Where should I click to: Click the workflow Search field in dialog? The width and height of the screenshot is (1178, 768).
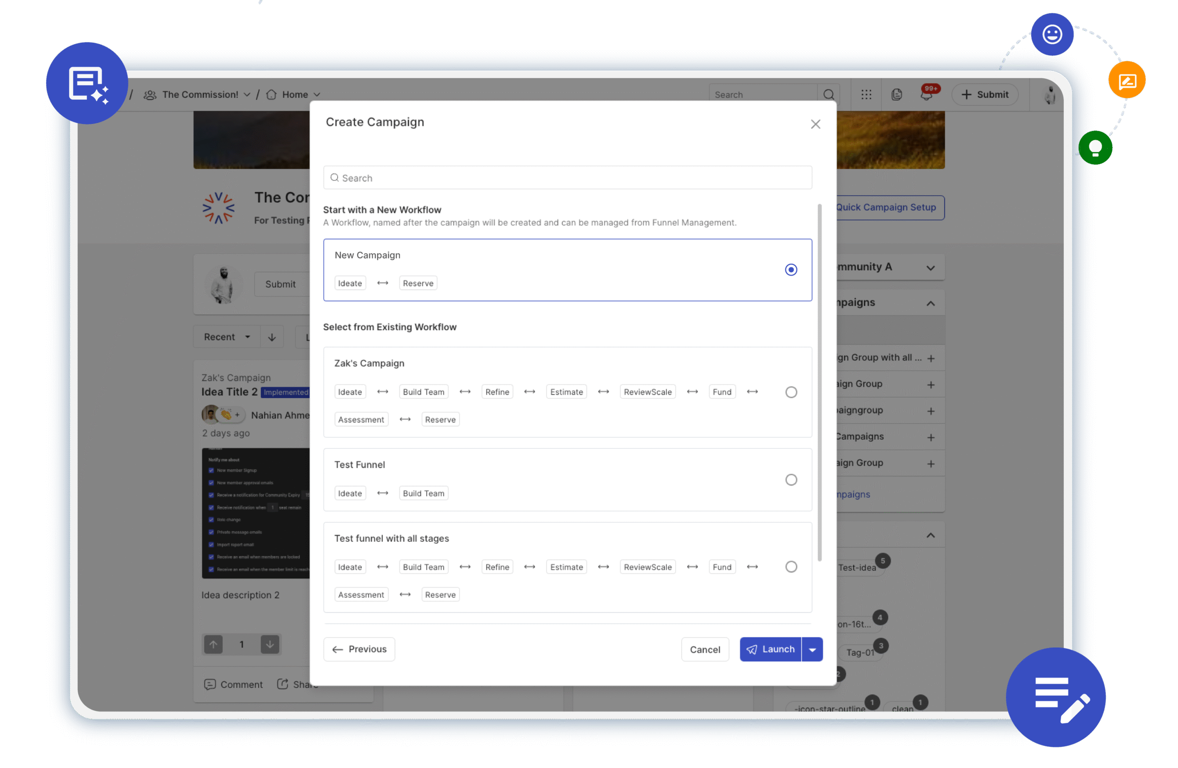coord(567,178)
